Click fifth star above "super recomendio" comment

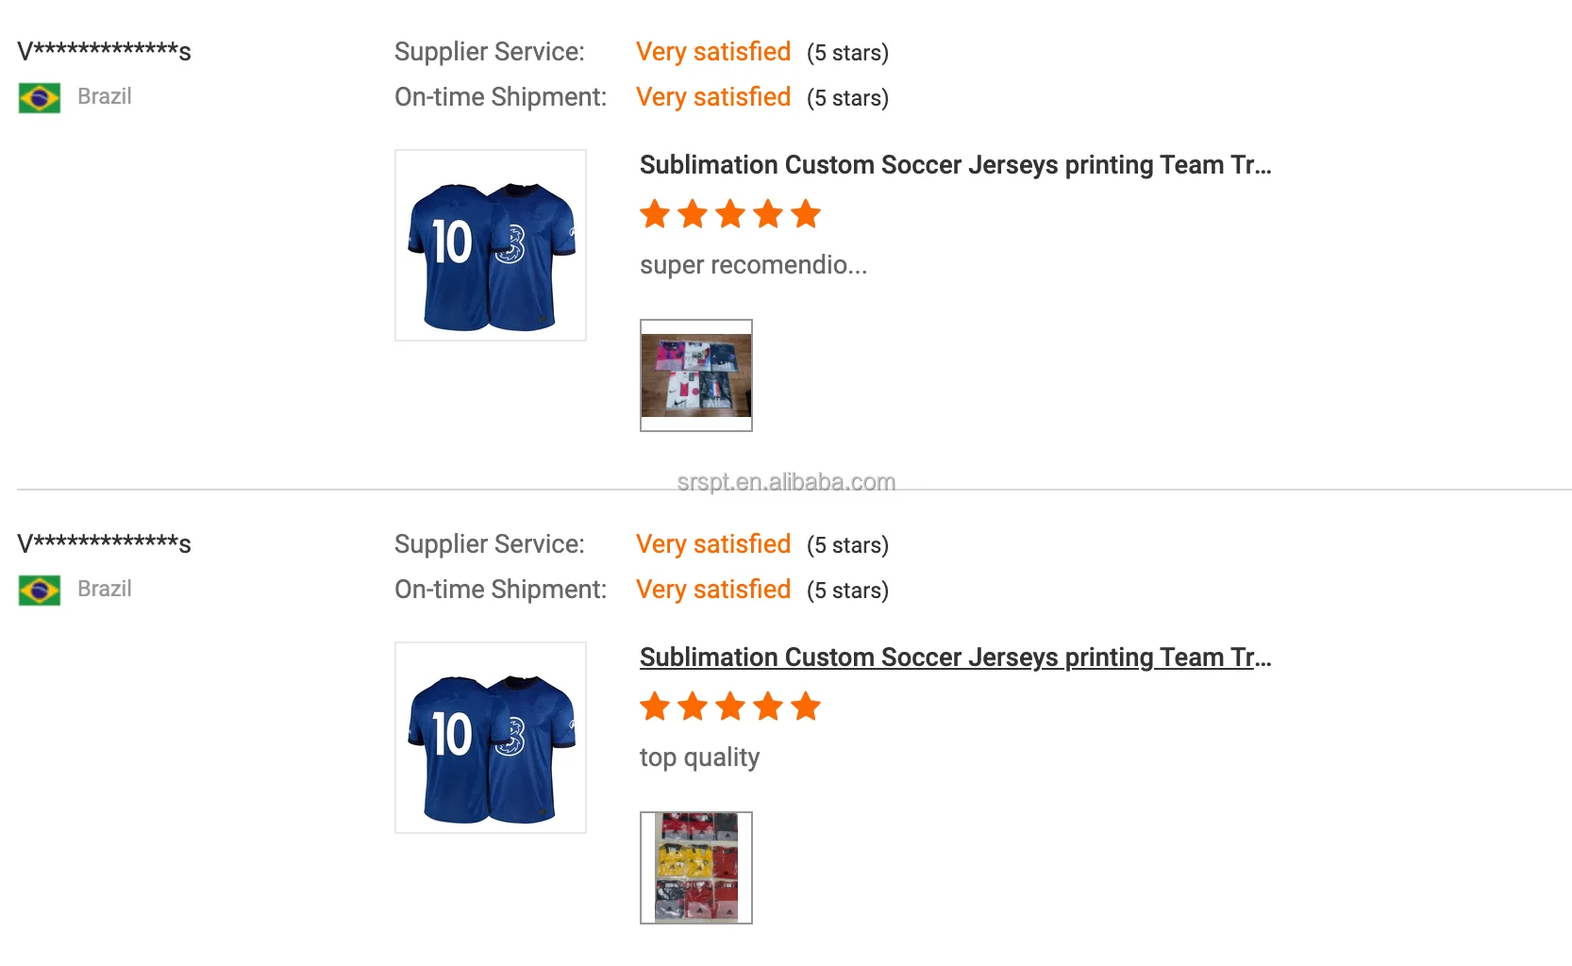coord(806,214)
